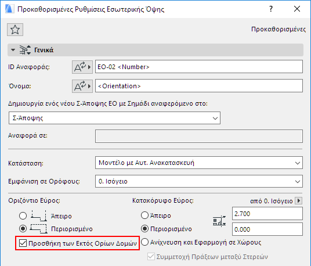Select Άπειρο under Κατακόρυφο Εύρος
The height and width of the screenshot is (266, 311).
(145, 215)
